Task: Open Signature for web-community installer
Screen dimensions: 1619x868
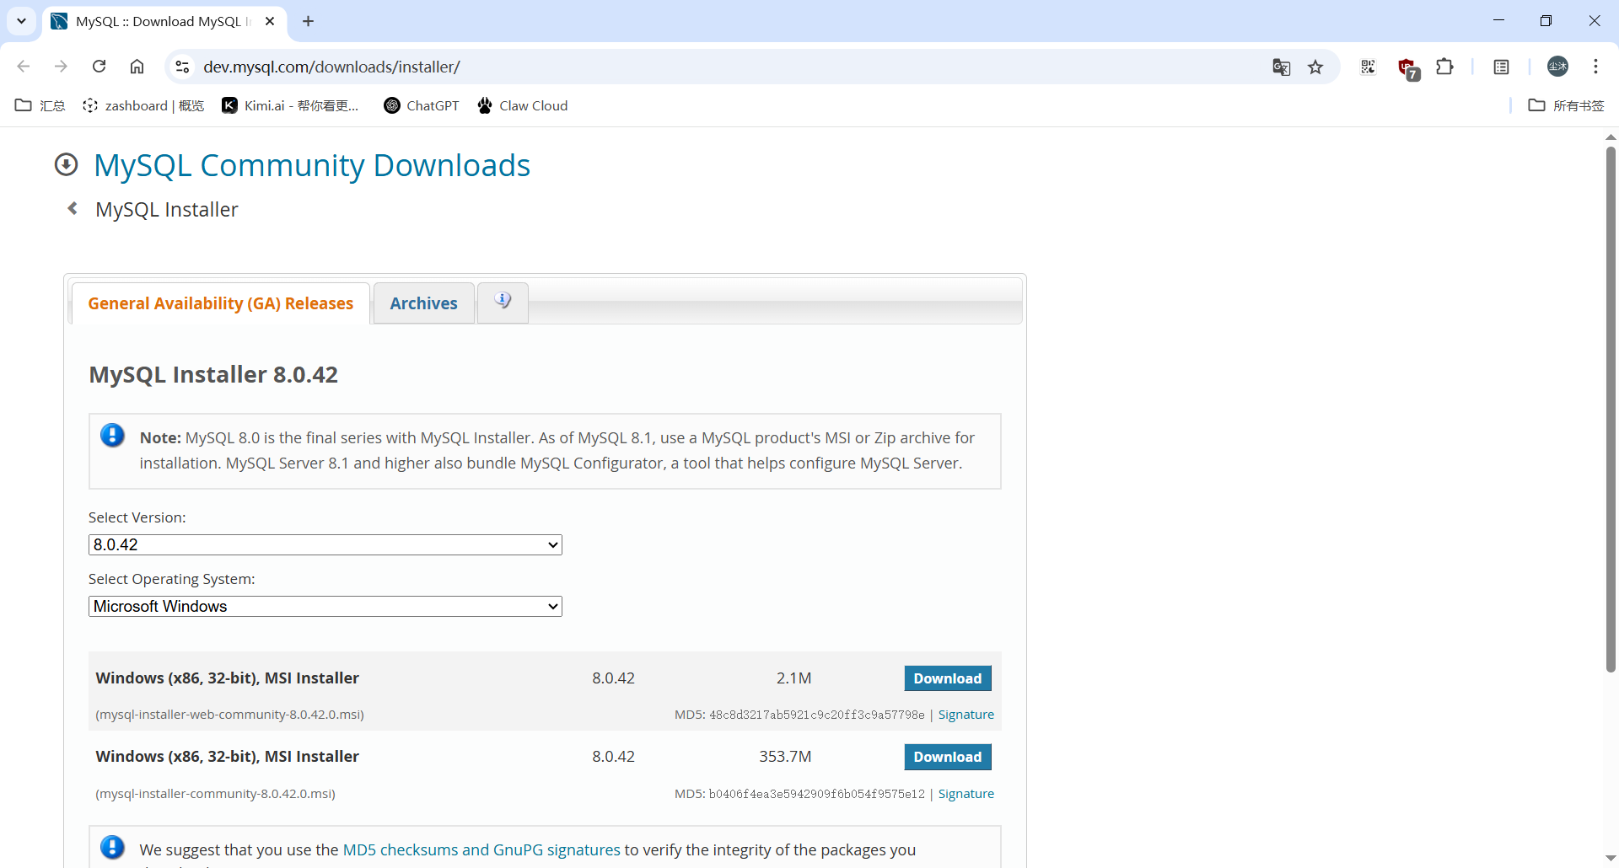Action: coord(966,715)
